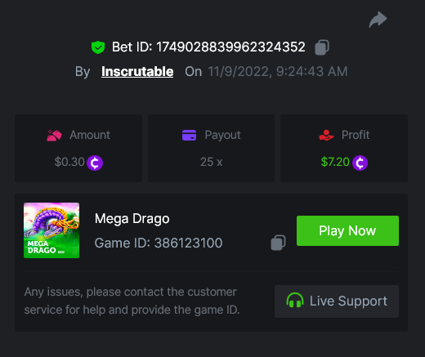Click the bet date and time text
425x357 pixels.
(278, 72)
